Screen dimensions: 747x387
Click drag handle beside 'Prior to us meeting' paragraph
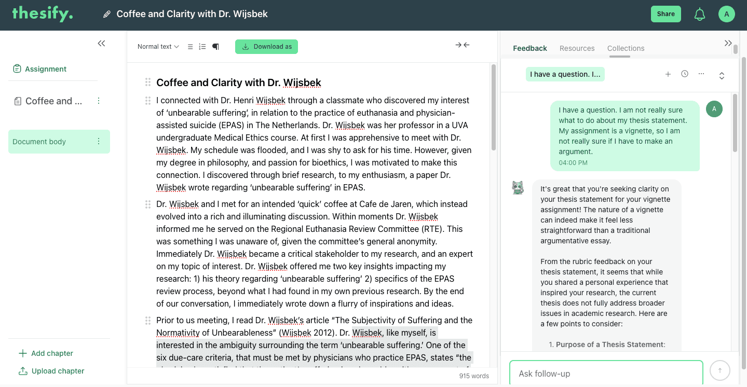pos(148,321)
